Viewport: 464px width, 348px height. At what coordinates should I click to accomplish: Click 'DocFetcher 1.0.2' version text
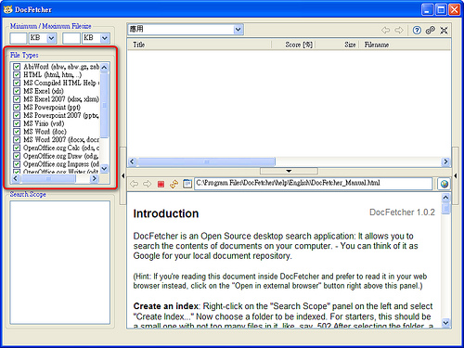pyautogui.click(x=402, y=213)
